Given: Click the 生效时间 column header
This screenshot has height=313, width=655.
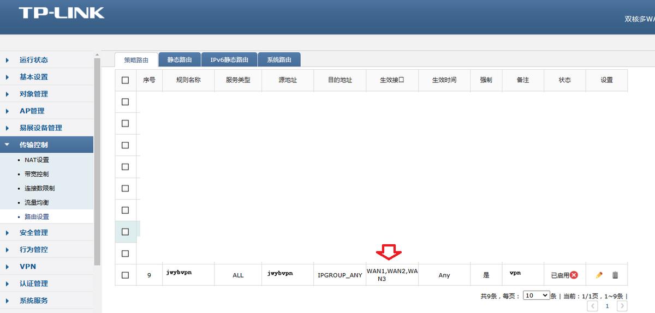Looking at the screenshot, I should tap(444, 80).
